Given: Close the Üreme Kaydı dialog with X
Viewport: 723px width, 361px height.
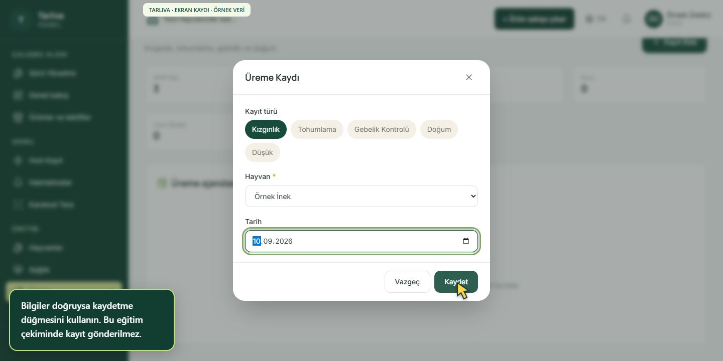Looking at the screenshot, I should click(469, 77).
